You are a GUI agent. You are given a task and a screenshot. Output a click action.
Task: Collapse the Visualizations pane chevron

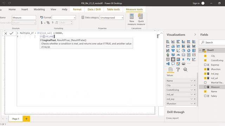pos(195,35)
